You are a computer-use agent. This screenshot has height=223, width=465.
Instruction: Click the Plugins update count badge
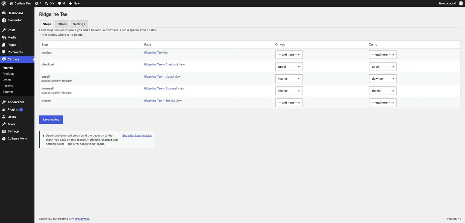[x=21, y=110]
